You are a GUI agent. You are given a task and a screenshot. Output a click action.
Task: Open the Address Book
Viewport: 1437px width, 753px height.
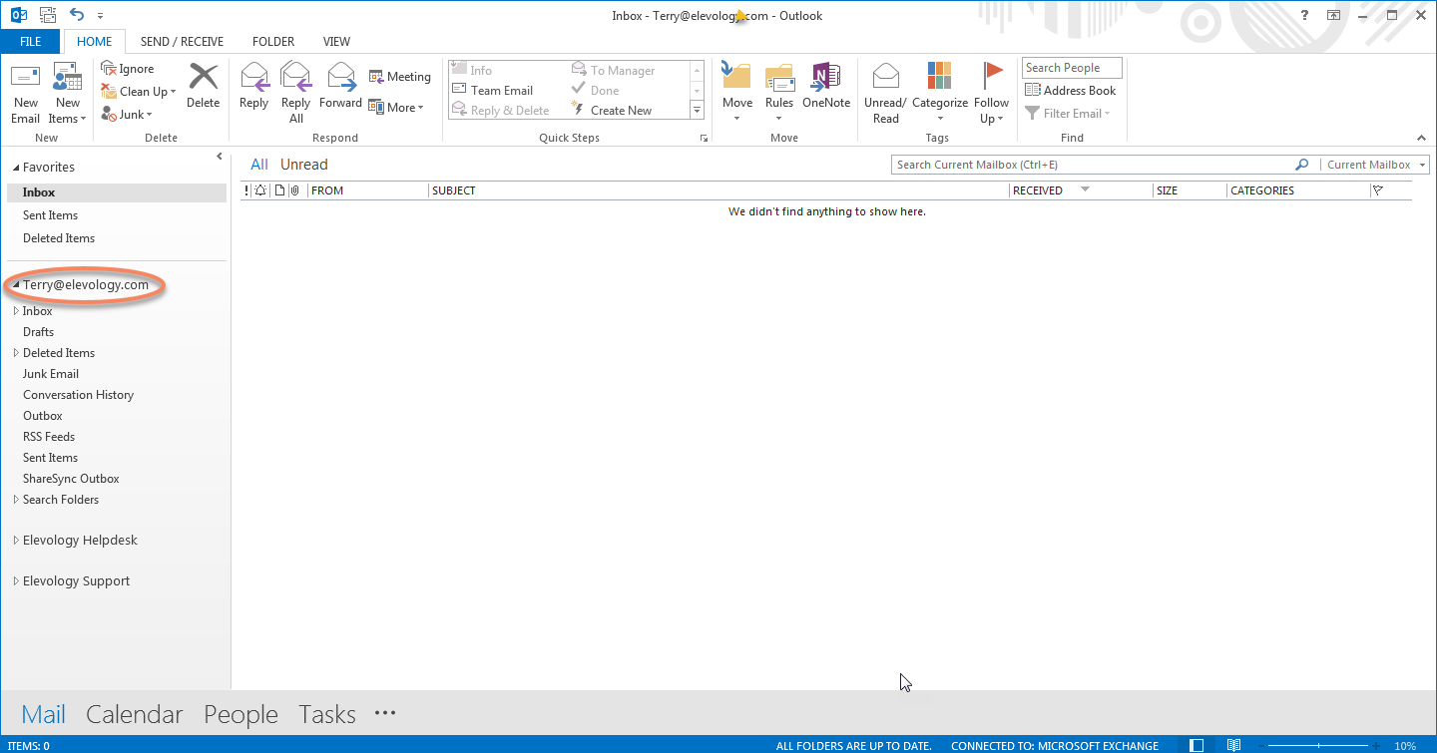click(1070, 90)
